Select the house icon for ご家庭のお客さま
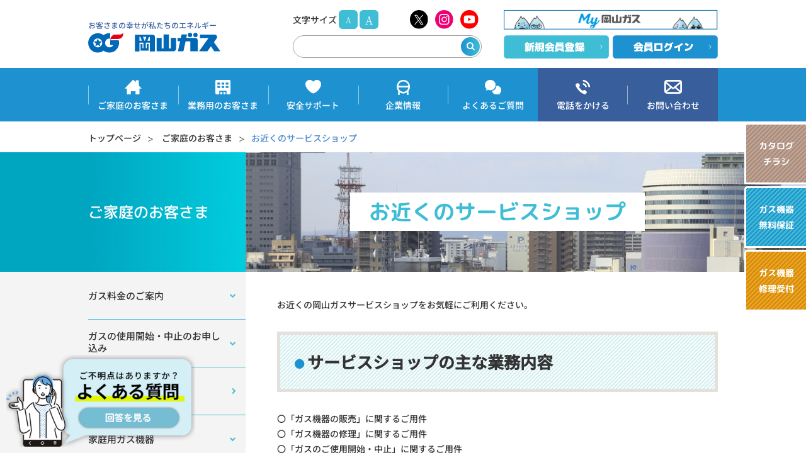The width and height of the screenshot is (806, 453). tap(133, 87)
